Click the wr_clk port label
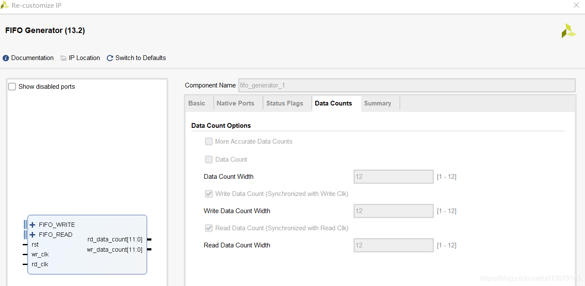The image size is (585, 286). point(40,254)
